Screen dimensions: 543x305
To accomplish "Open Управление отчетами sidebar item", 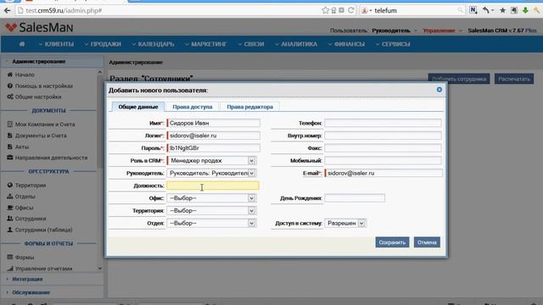I will [43, 269].
